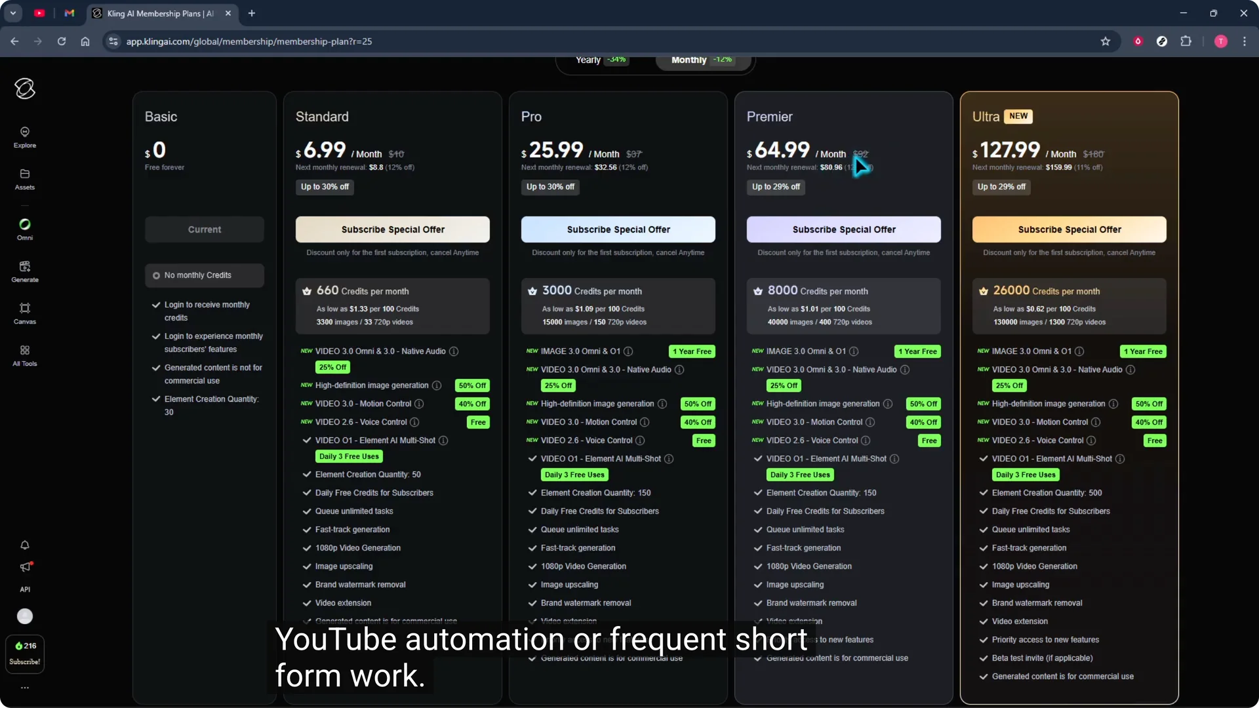The height and width of the screenshot is (708, 1259).
Task: Switch to the YouTube pinned tab
Action: 39,13
